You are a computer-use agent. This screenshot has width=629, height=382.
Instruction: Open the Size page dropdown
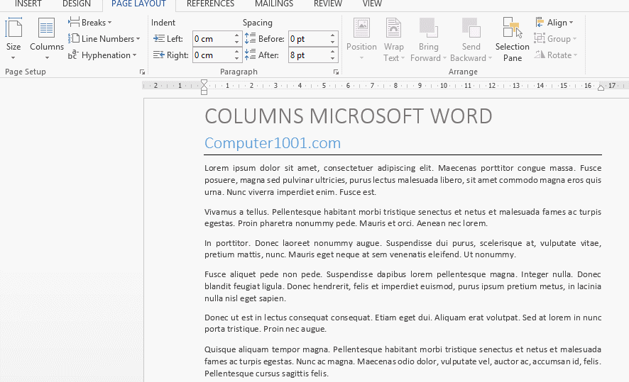click(x=13, y=39)
